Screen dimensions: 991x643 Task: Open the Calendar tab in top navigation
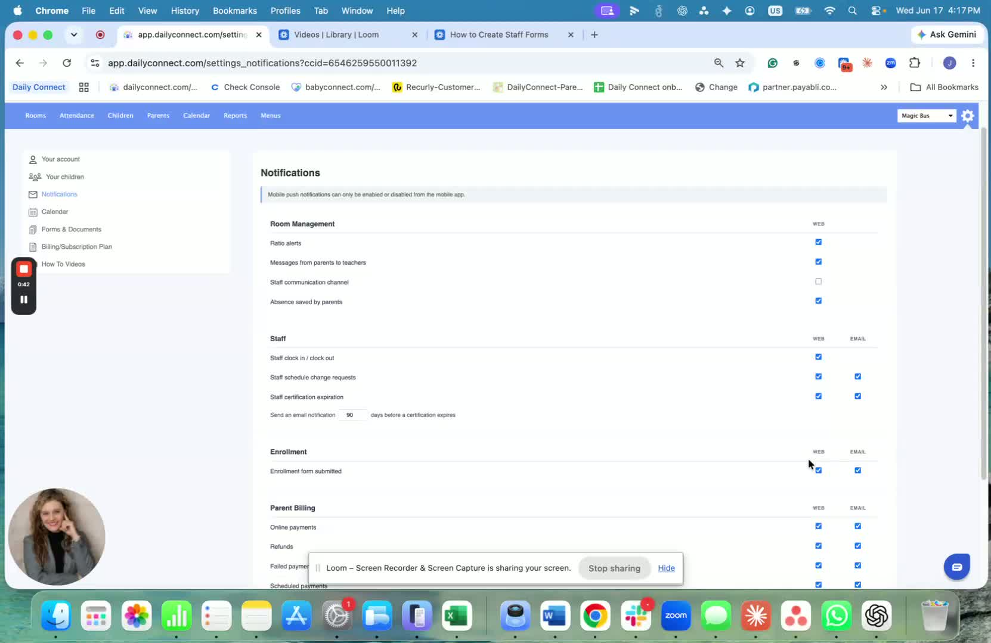(196, 116)
